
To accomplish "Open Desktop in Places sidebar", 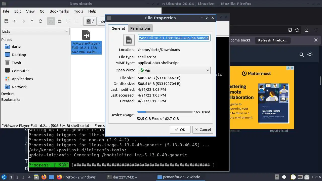I will click(19, 55).
